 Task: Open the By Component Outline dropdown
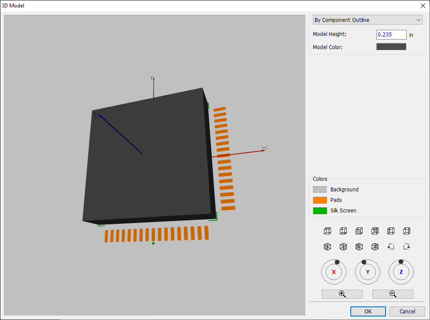[368, 20]
